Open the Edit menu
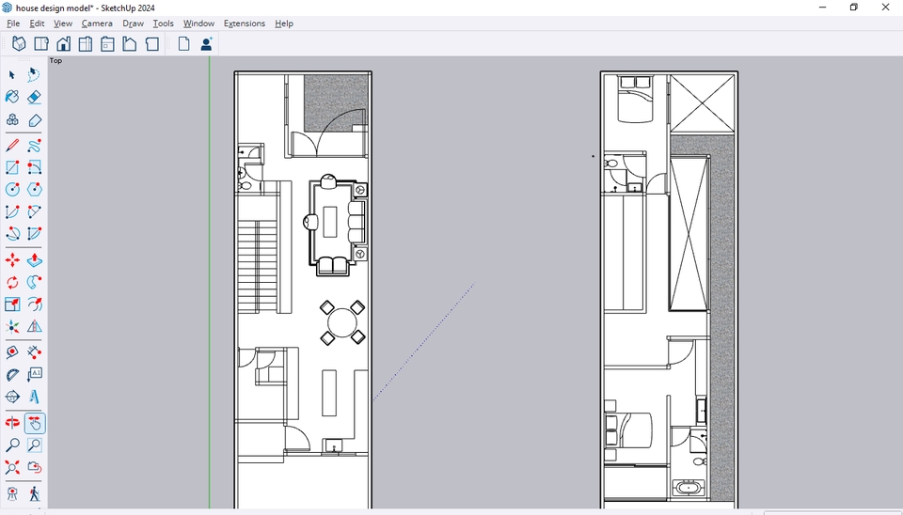This screenshot has height=515, width=903. click(37, 23)
